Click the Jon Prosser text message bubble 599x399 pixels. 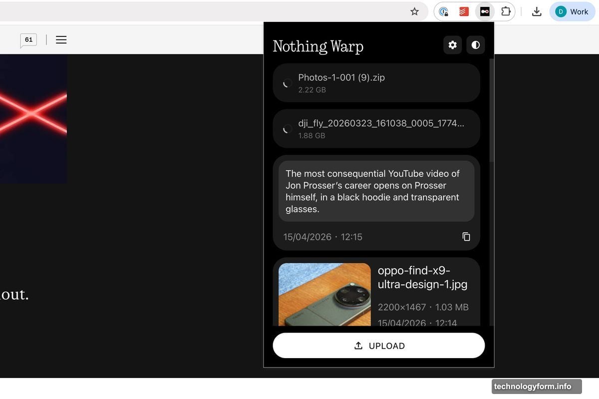376,191
